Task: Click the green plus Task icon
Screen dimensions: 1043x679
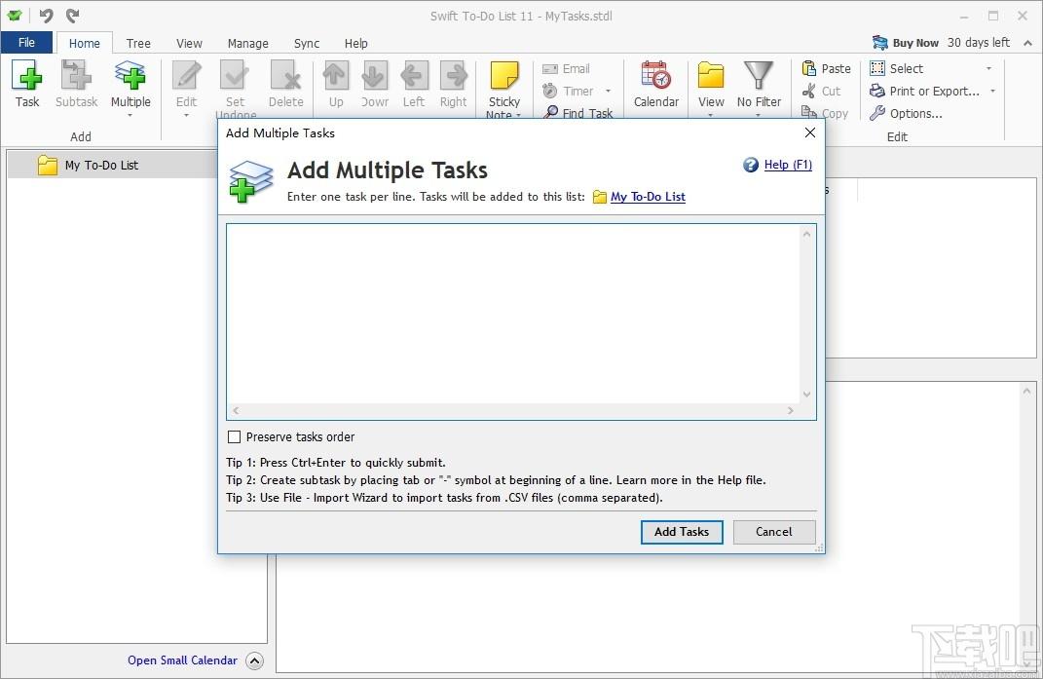Action: click(x=27, y=75)
